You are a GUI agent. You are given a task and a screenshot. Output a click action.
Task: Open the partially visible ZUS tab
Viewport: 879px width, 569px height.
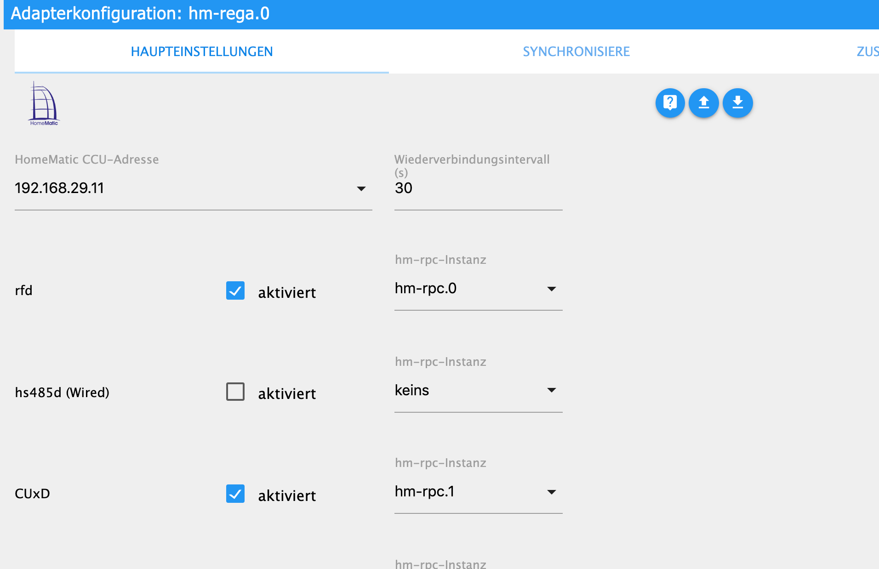(868, 51)
